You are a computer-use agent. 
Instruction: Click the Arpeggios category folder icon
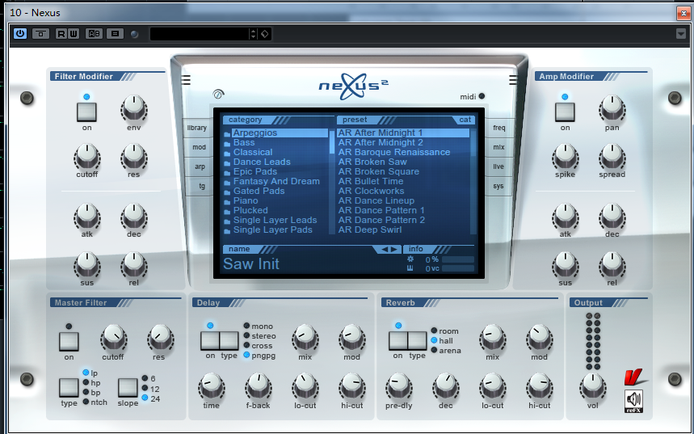click(x=227, y=133)
